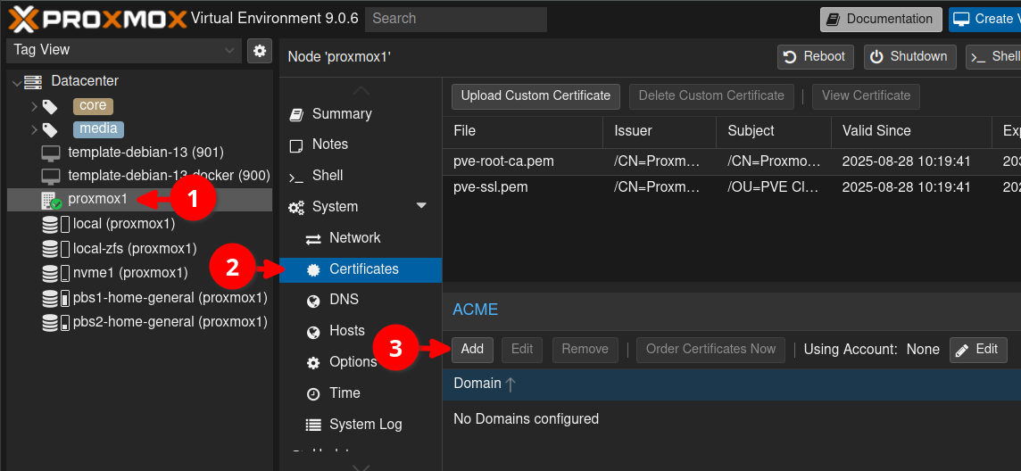The width and height of the screenshot is (1021, 471).
Task: Focus the Search input field
Action: pyautogui.click(x=456, y=19)
